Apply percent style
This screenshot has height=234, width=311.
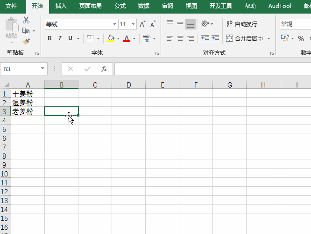point(301,38)
